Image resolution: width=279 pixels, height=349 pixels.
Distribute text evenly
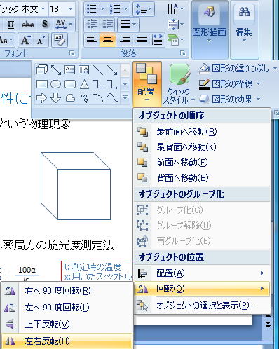[x=158, y=40]
